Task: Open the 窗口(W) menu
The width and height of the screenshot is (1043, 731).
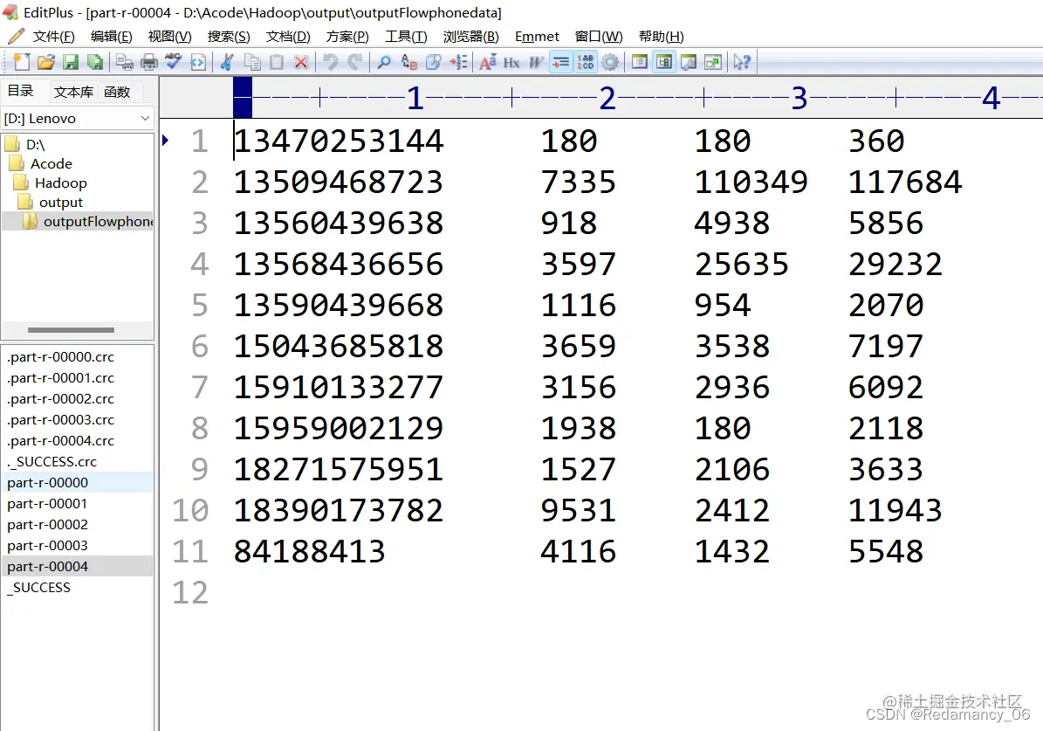Action: (599, 37)
